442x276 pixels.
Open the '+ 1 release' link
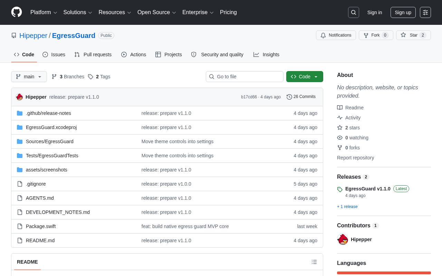347,207
